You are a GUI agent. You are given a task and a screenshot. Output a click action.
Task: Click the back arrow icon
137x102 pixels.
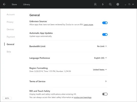pos(4,4)
